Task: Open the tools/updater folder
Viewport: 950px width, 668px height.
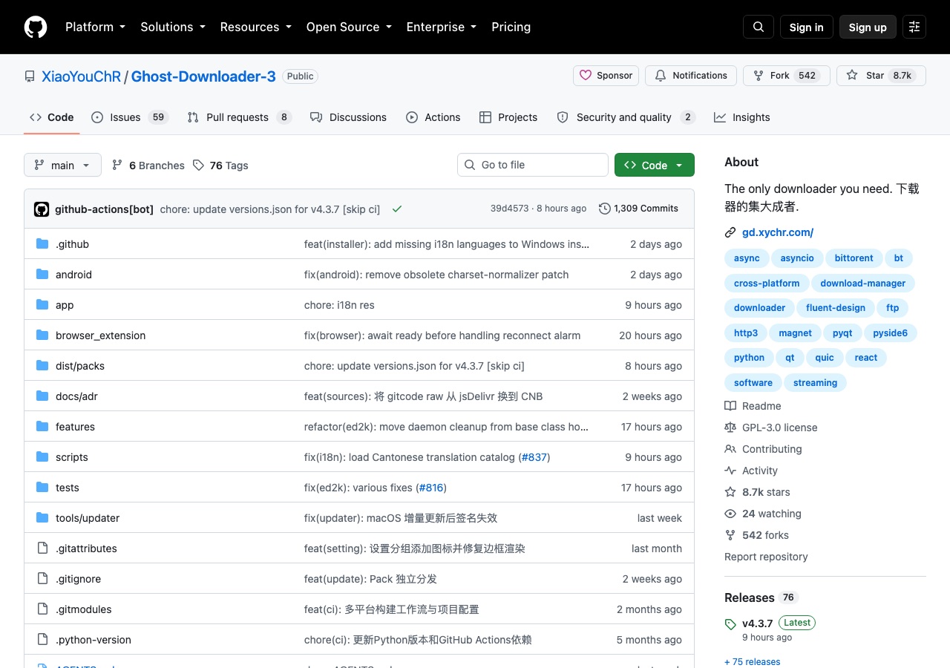Action: (88, 518)
